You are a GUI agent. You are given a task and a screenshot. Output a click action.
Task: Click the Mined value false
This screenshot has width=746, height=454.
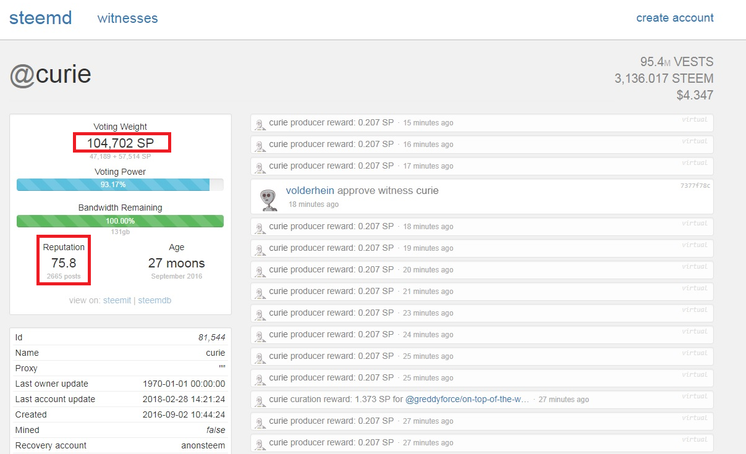point(216,430)
